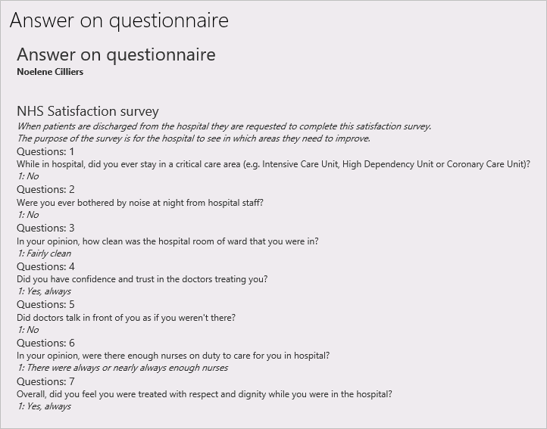This screenshot has height=429, width=547.
Task: Click the Questions: 2 label
Action: (x=45, y=190)
